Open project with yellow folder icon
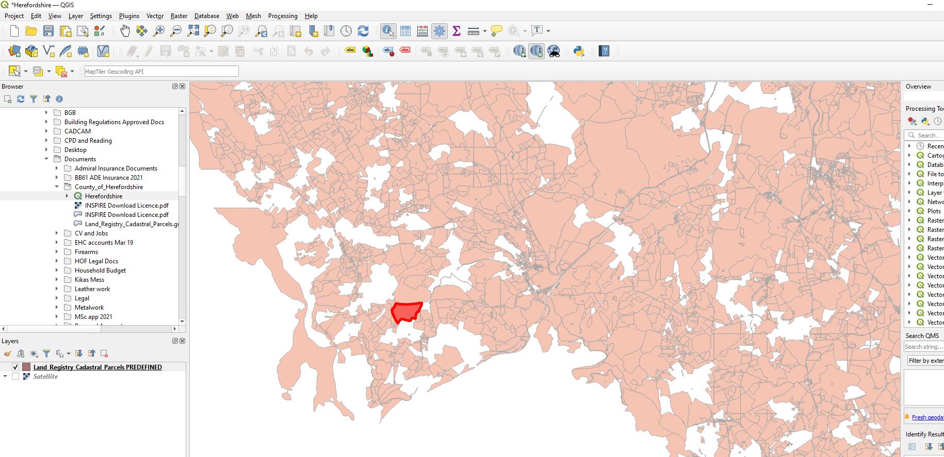The image size is (944, 457). coord(31,31)
